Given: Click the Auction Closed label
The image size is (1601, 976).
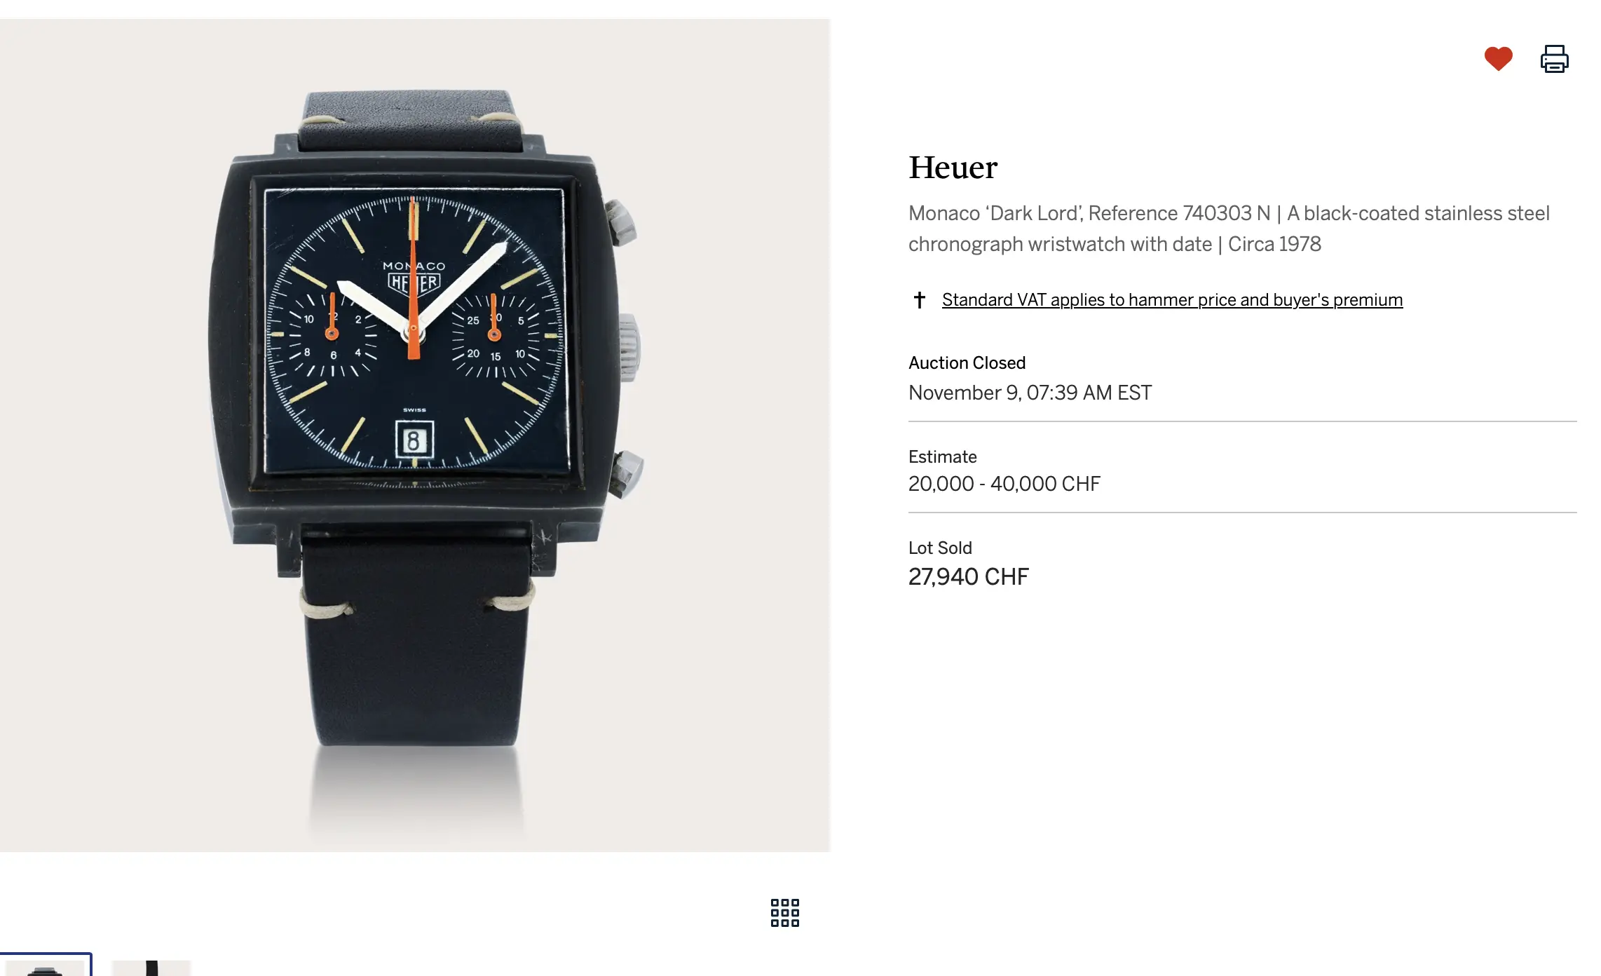Looking at the screenshot, I should click(967, 362).
